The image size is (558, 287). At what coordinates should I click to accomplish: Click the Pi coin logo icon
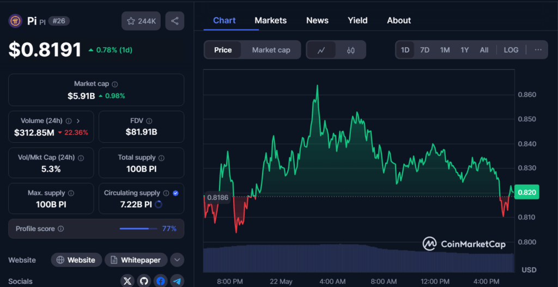click(x=15, y=21)
